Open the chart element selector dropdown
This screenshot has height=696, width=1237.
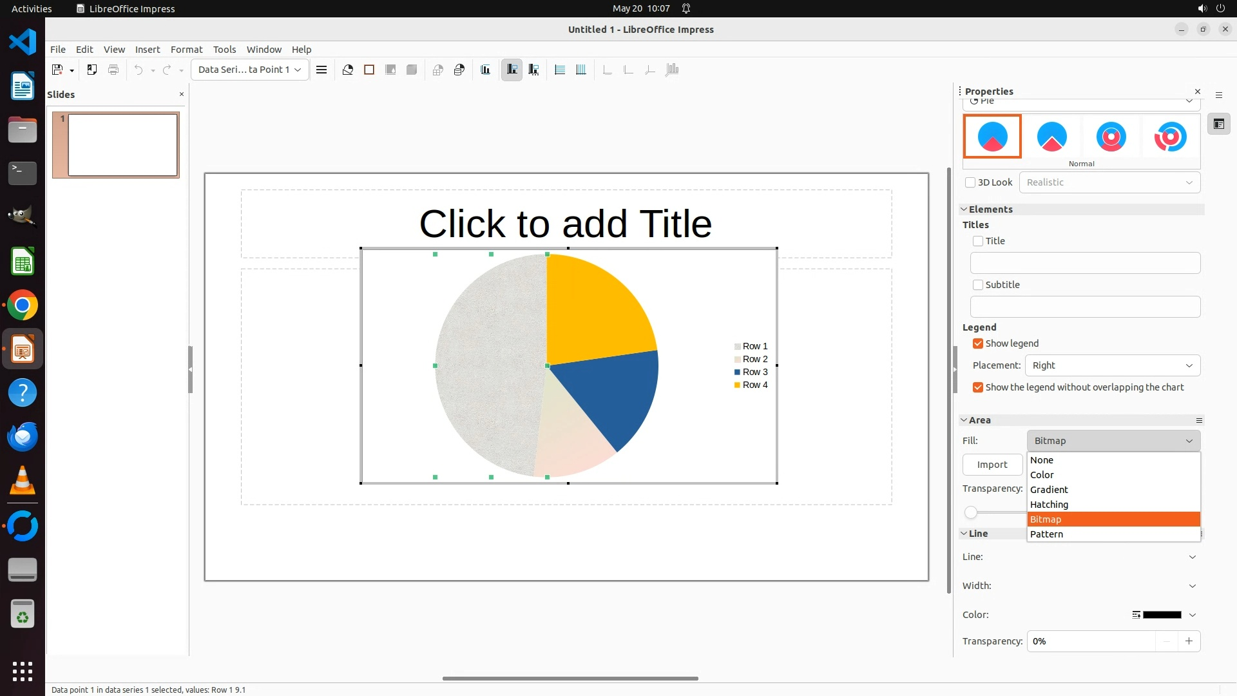[249, 70]
